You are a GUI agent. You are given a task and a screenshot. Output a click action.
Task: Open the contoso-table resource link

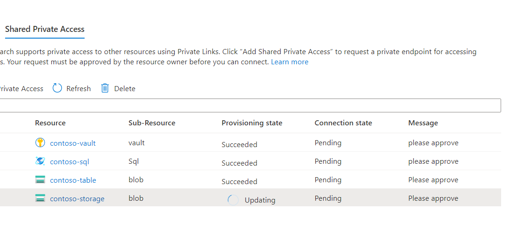pyautogui.click(x=73, y=180)
